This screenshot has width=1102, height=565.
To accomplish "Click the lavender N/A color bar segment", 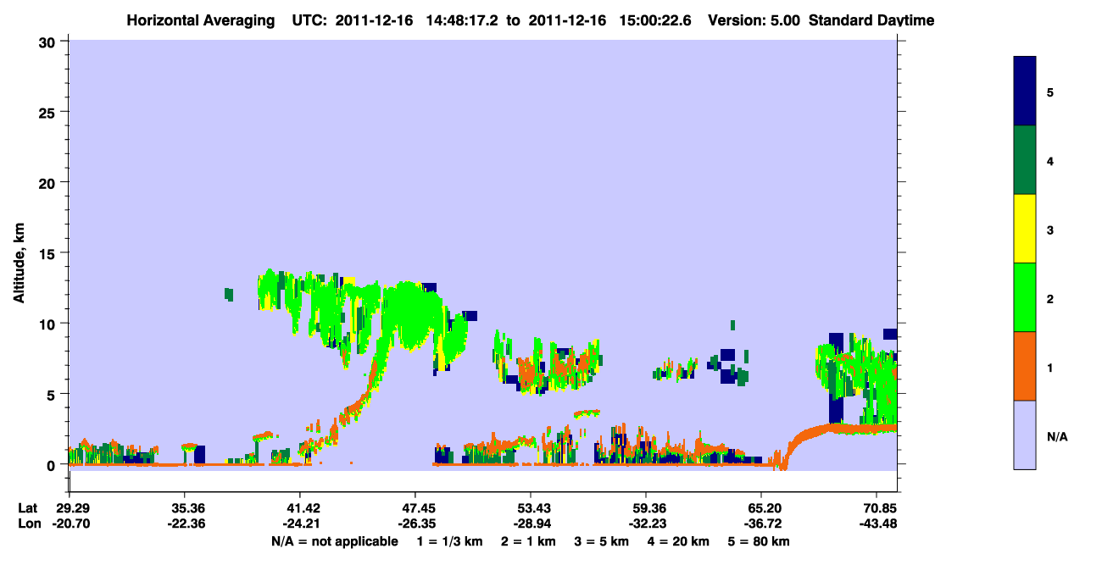I will (x=1025, y=435).
